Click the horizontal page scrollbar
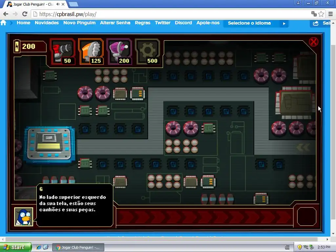336x252 pixels. coord(161,239)
